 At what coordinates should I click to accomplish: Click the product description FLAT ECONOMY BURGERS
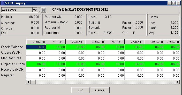88,10
